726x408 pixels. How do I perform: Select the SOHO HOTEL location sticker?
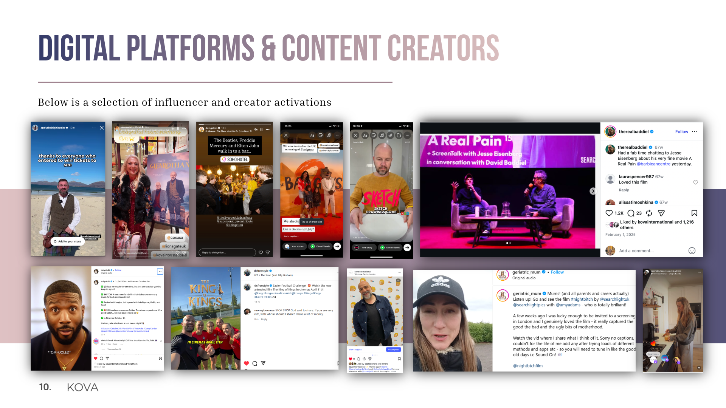point(235,159)
